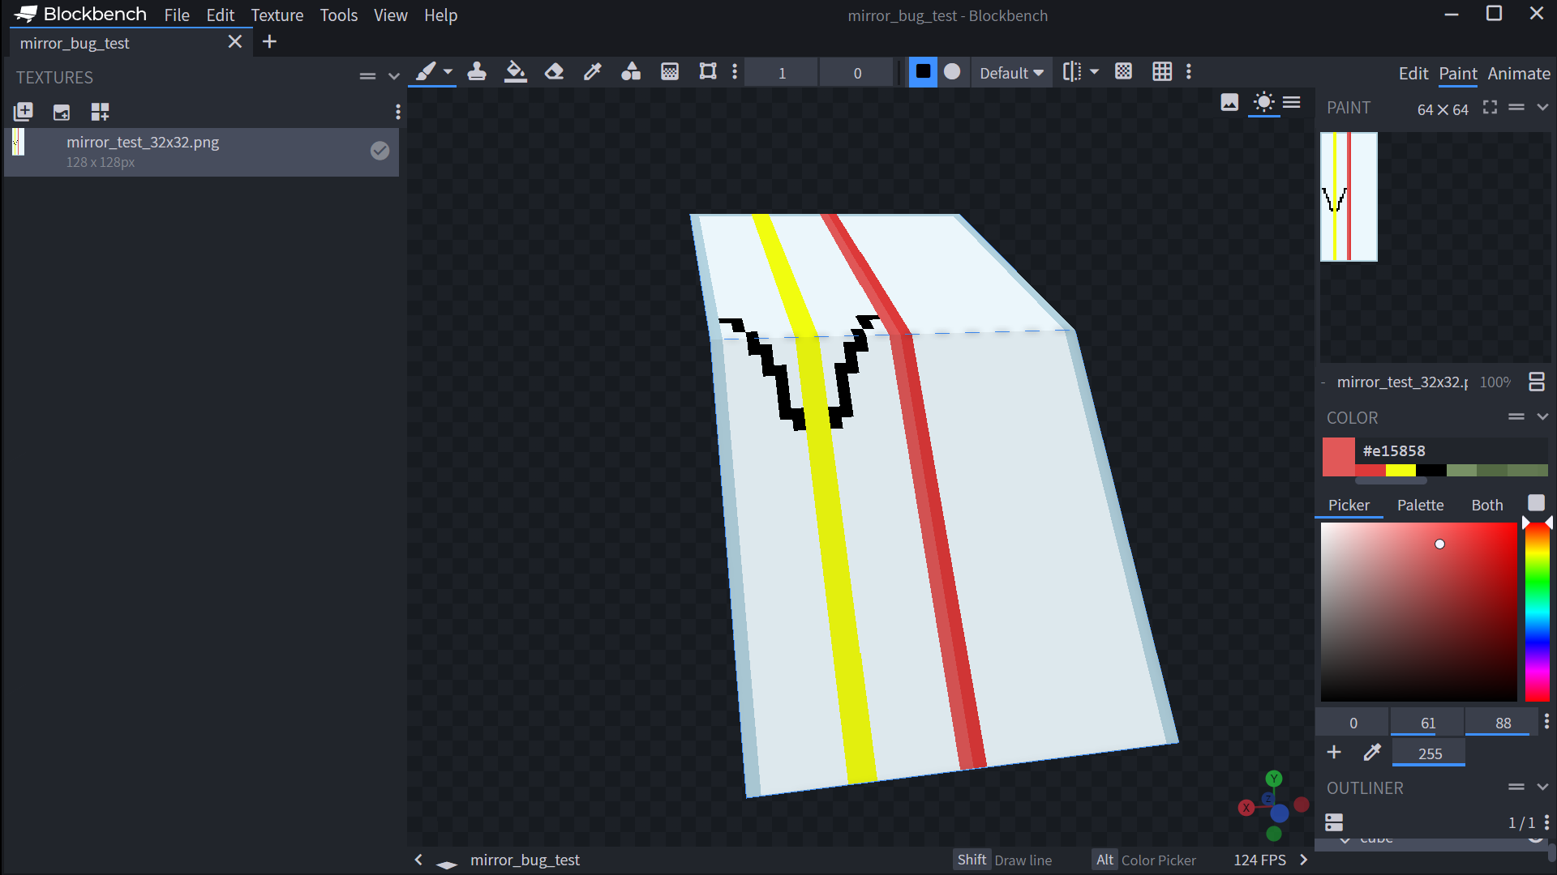Viewport: 1557px width, 875px height.
Task: Create a new texture in the Textures panel
Action: tap(24, 111)
